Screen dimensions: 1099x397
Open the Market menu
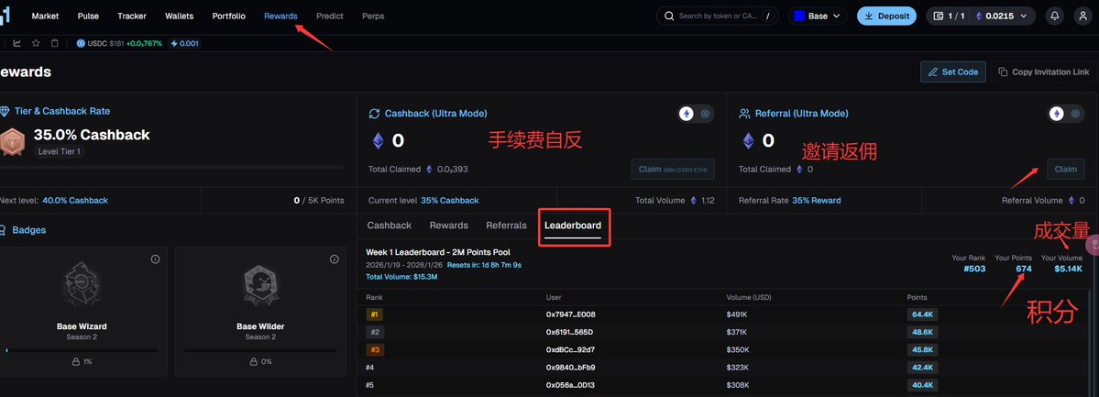pos(46,17)
